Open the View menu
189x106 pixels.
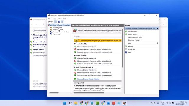(60, 19)
